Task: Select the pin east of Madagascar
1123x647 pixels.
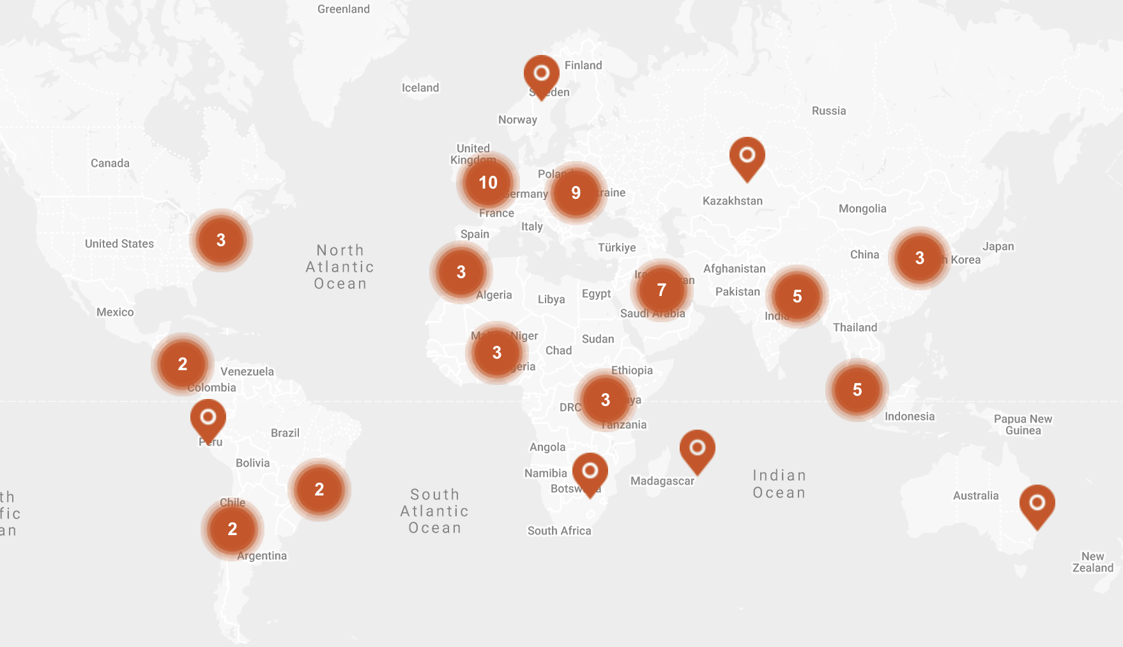Action: click(697, 451)
